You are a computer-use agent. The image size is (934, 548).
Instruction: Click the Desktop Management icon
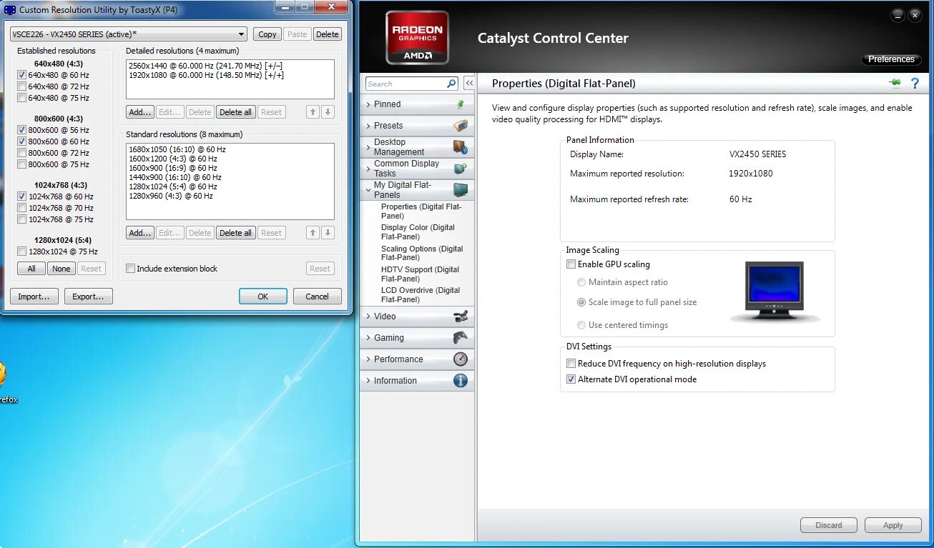pos(461,147)
